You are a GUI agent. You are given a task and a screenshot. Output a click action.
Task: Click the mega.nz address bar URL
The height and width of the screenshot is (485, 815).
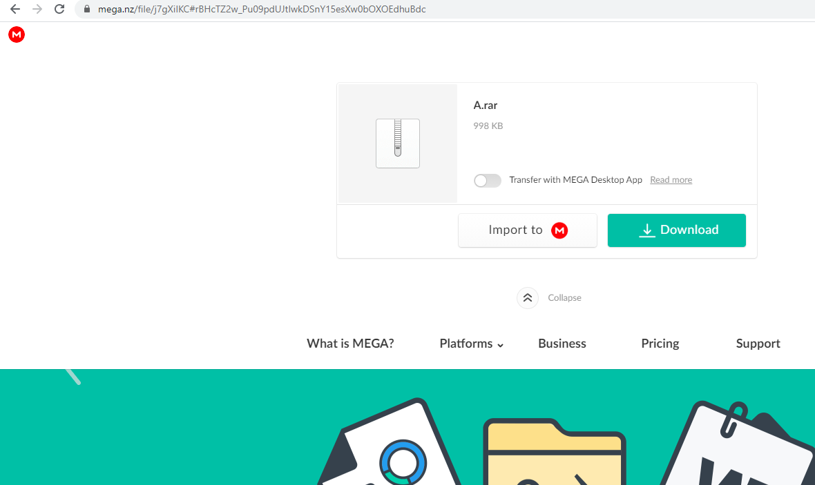tap(262, 9)
